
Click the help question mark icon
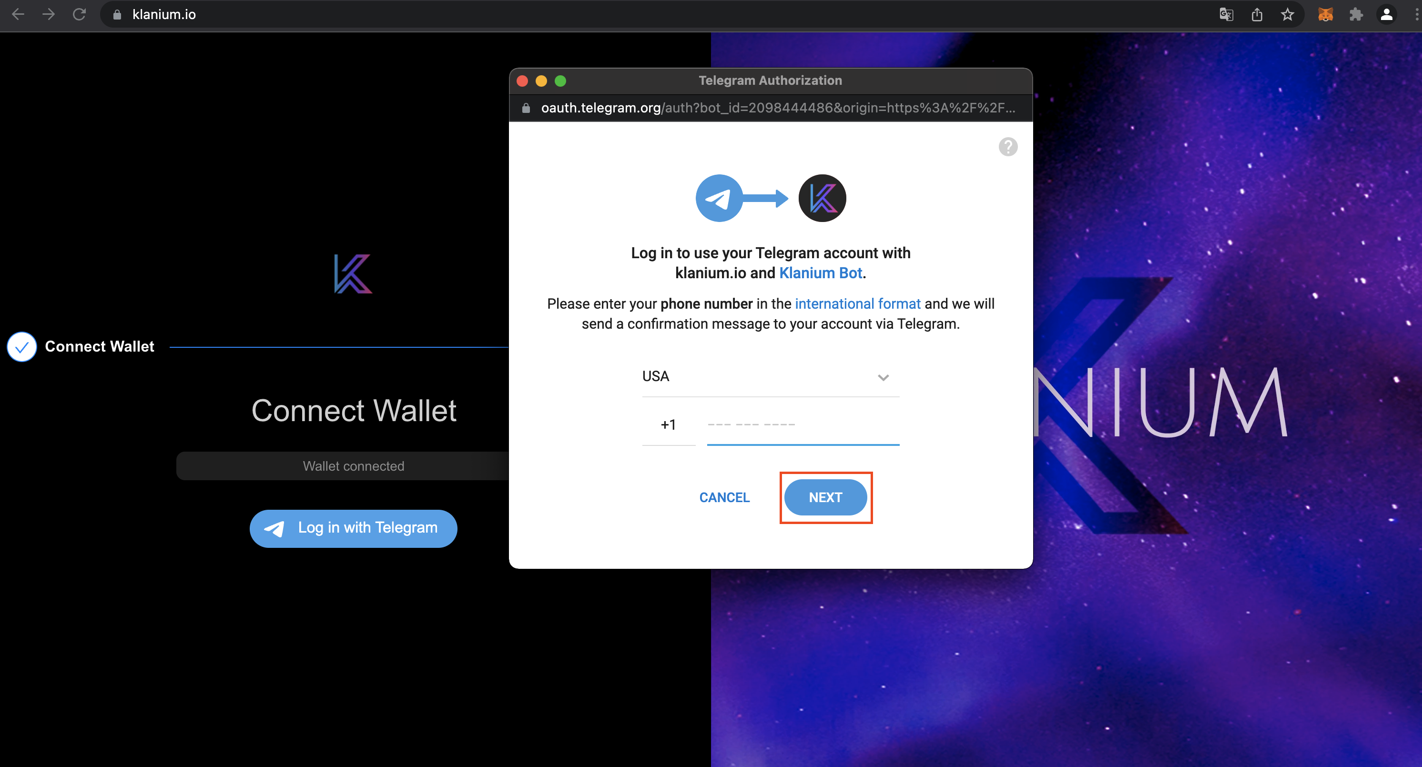point(1008,147)
